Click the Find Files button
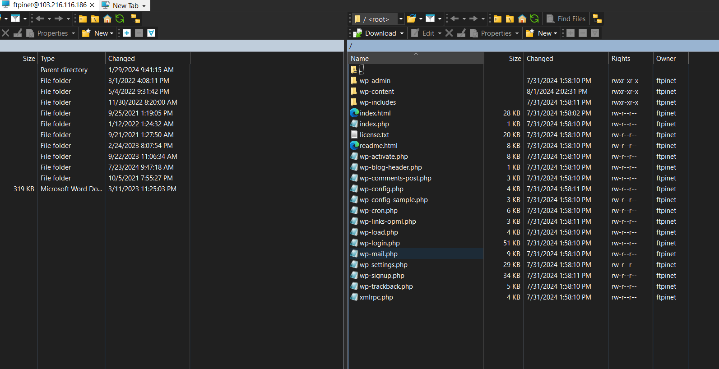Viewport: 719px width, 369px height. point(566,19)
